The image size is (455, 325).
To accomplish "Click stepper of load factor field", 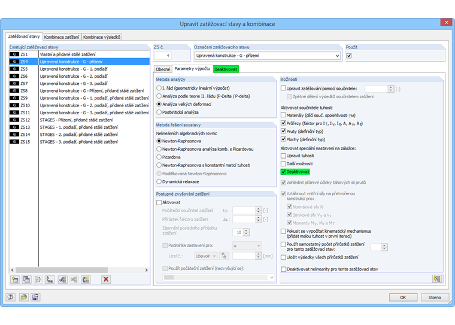I will click(390, 89).
